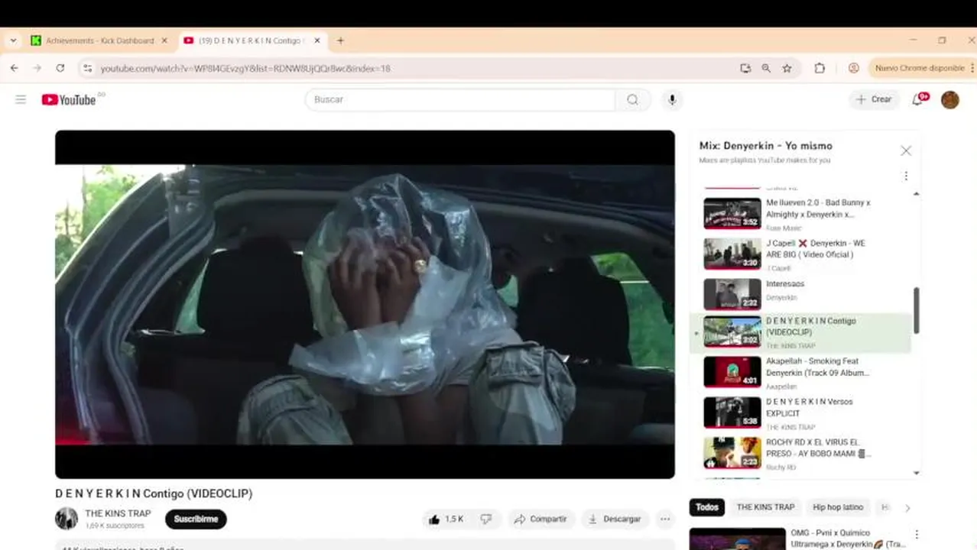Close the DENYERKIN Contigo tab

317,40
